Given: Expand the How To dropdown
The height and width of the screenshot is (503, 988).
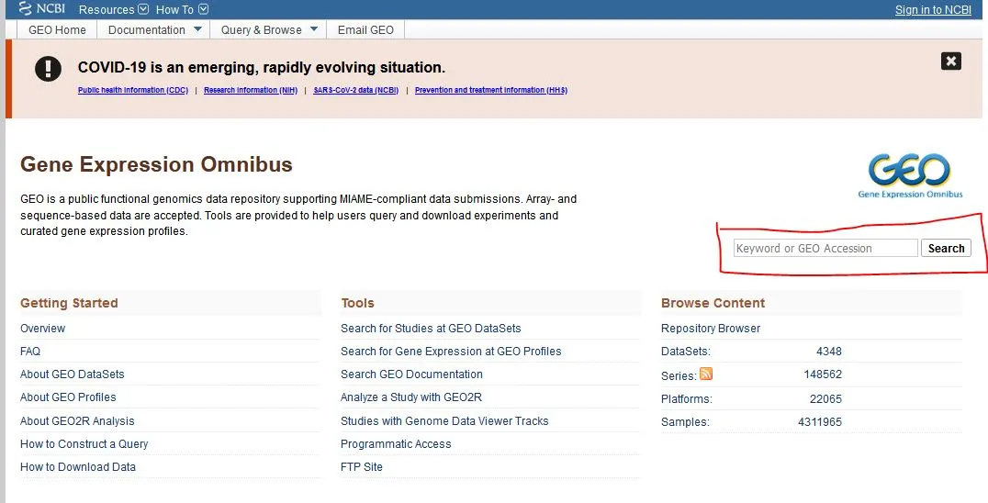Looking at the screenshot, I should click(182, 9).
